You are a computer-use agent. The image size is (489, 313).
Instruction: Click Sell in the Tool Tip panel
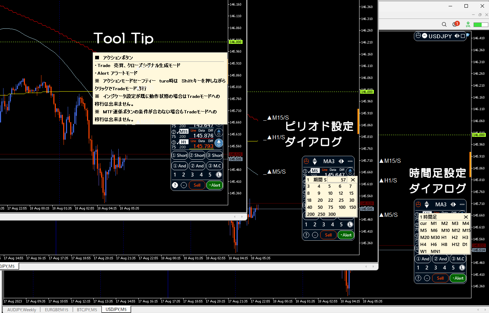(x=197, y=185)
